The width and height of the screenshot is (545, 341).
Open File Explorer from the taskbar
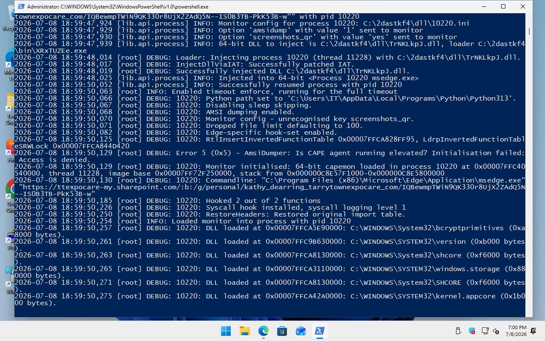point(245,331)
